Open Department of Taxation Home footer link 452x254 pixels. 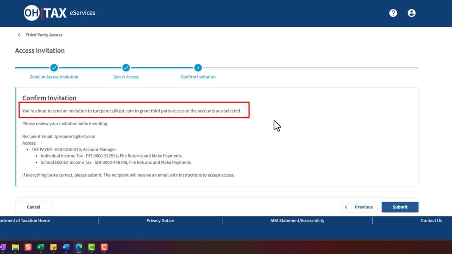25,221
